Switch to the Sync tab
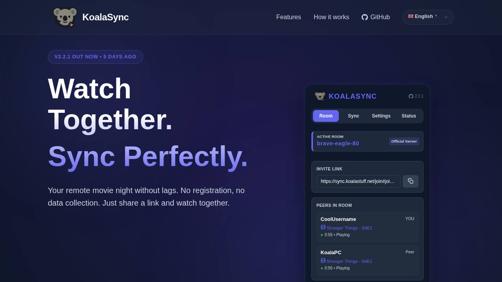Viewport: 502px width, 282px height. coord(353,116)
